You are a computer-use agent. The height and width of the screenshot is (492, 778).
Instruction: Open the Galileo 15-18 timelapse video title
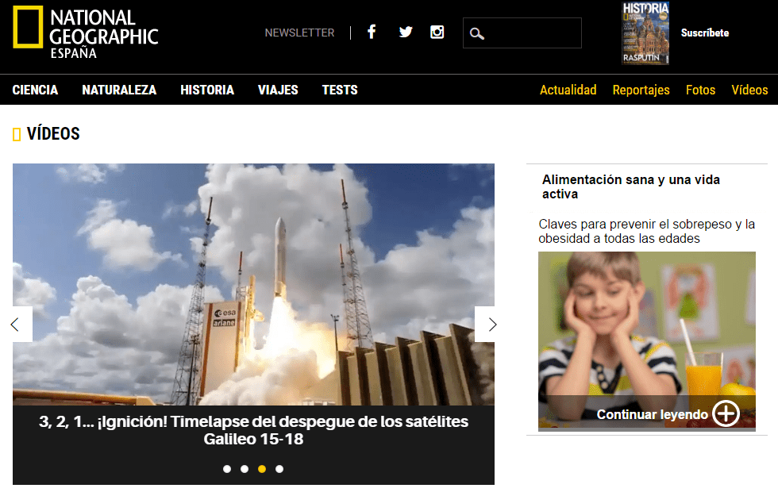(253, 430)
